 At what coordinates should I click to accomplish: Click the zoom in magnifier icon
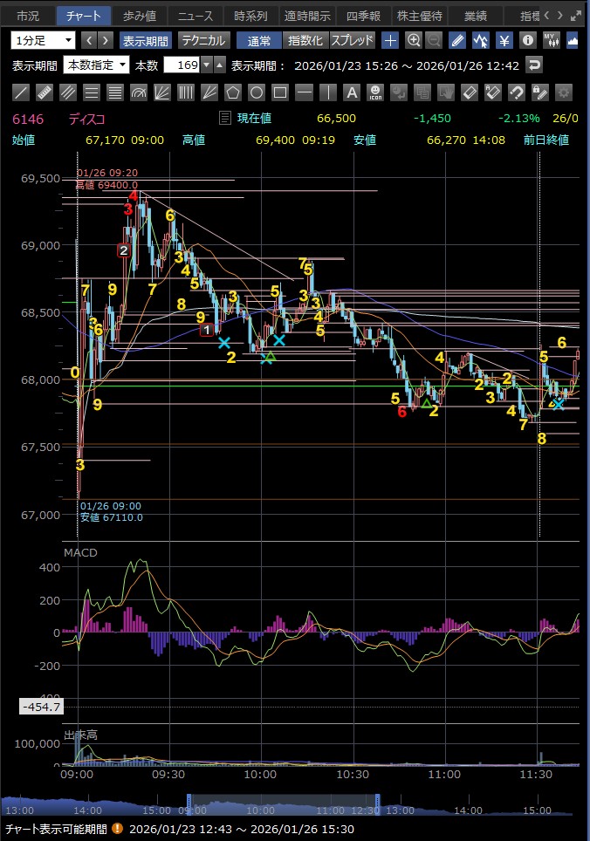click(x=413, y=40)
